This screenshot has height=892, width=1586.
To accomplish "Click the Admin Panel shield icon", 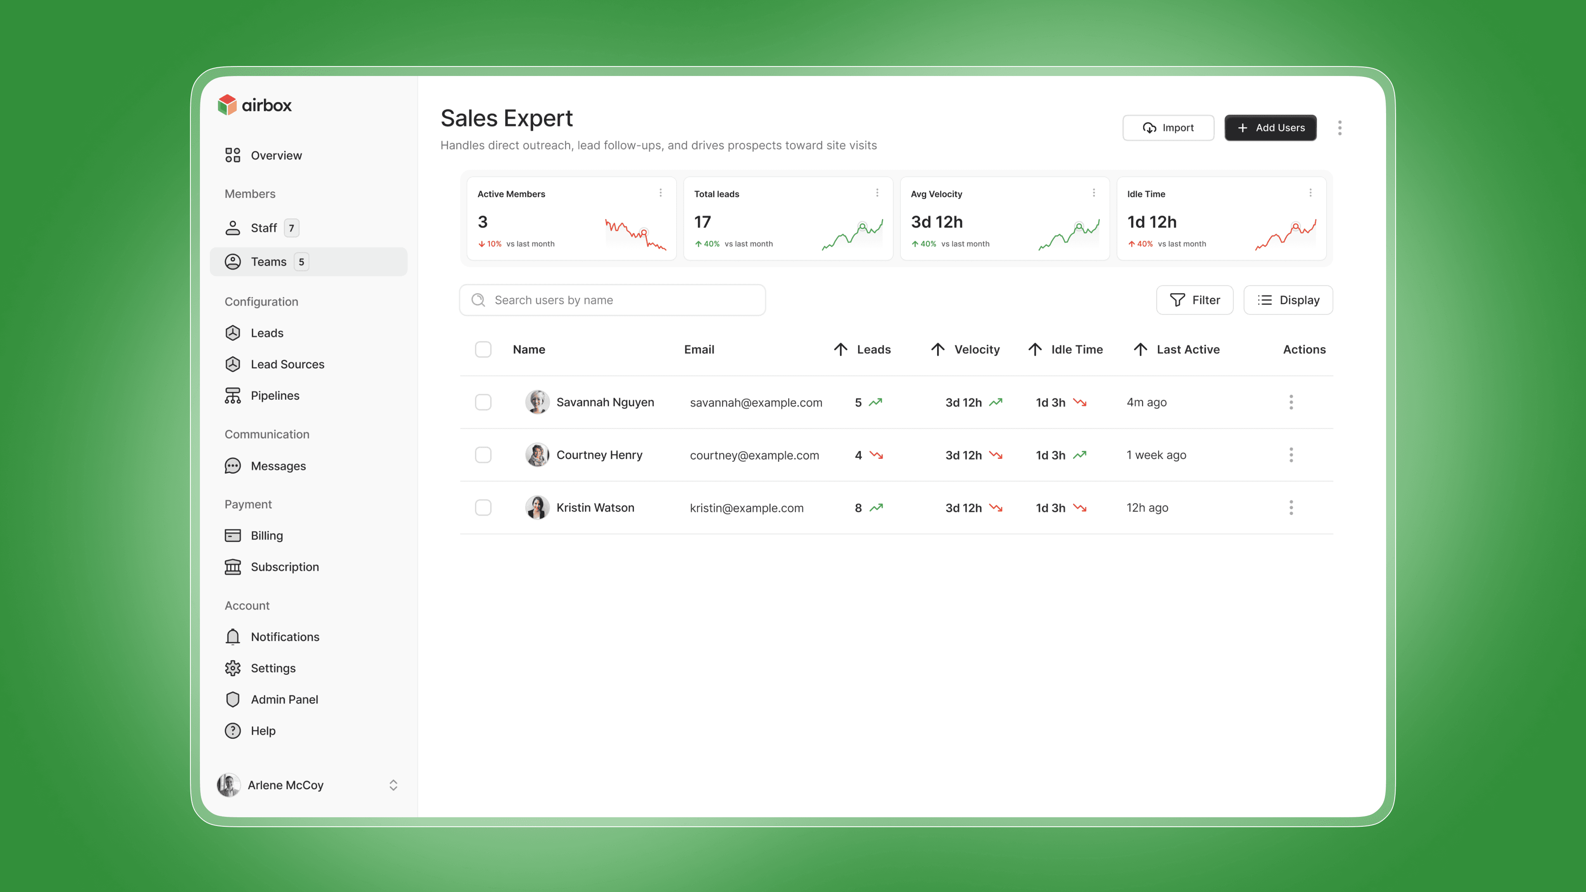I will (x=233, y=699).
